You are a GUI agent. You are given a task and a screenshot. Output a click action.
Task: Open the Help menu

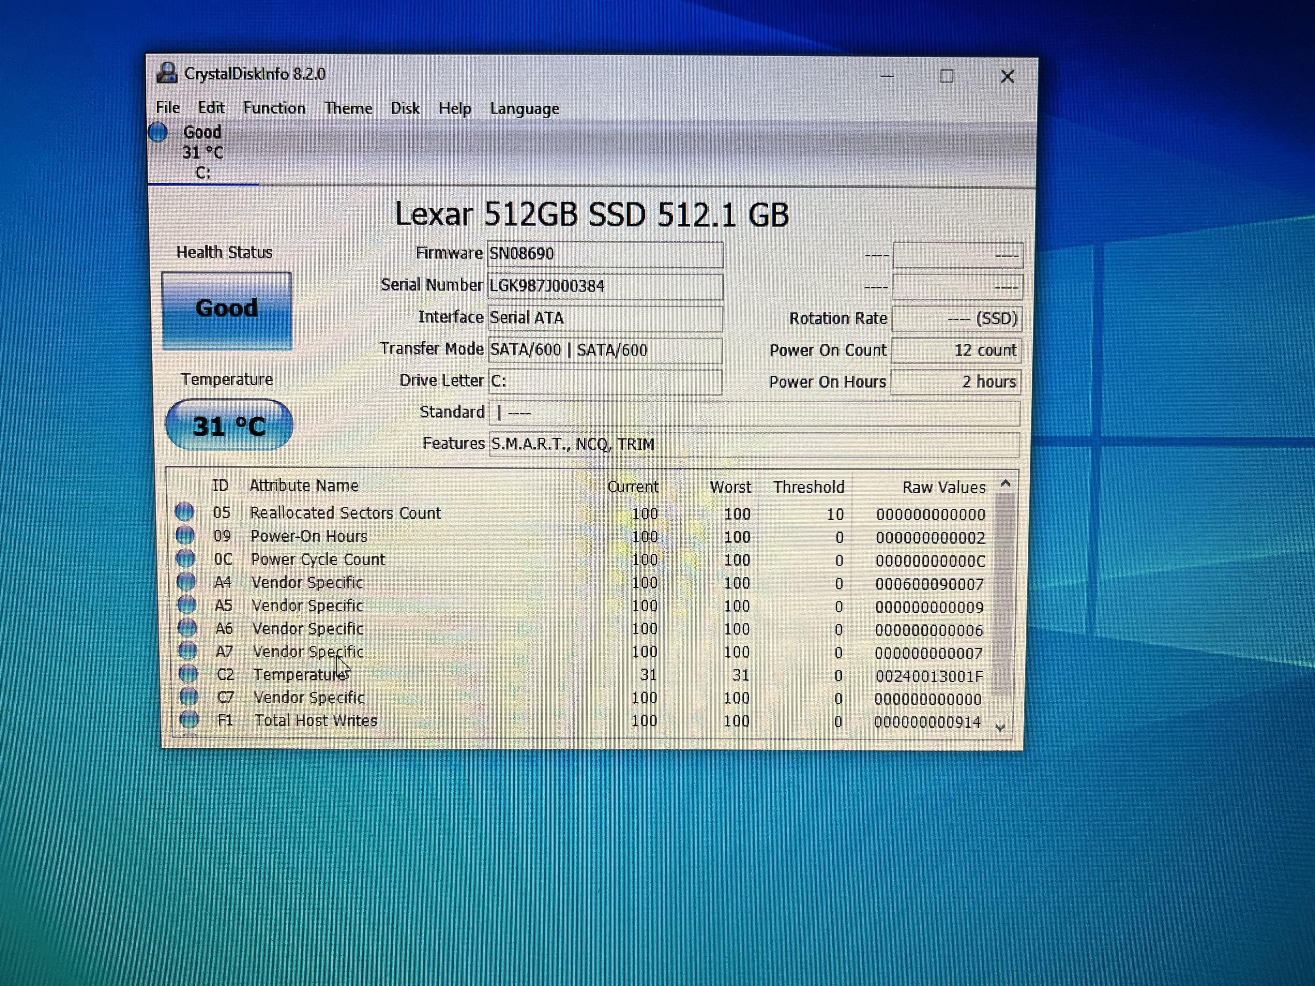click(x=455, y=109)
